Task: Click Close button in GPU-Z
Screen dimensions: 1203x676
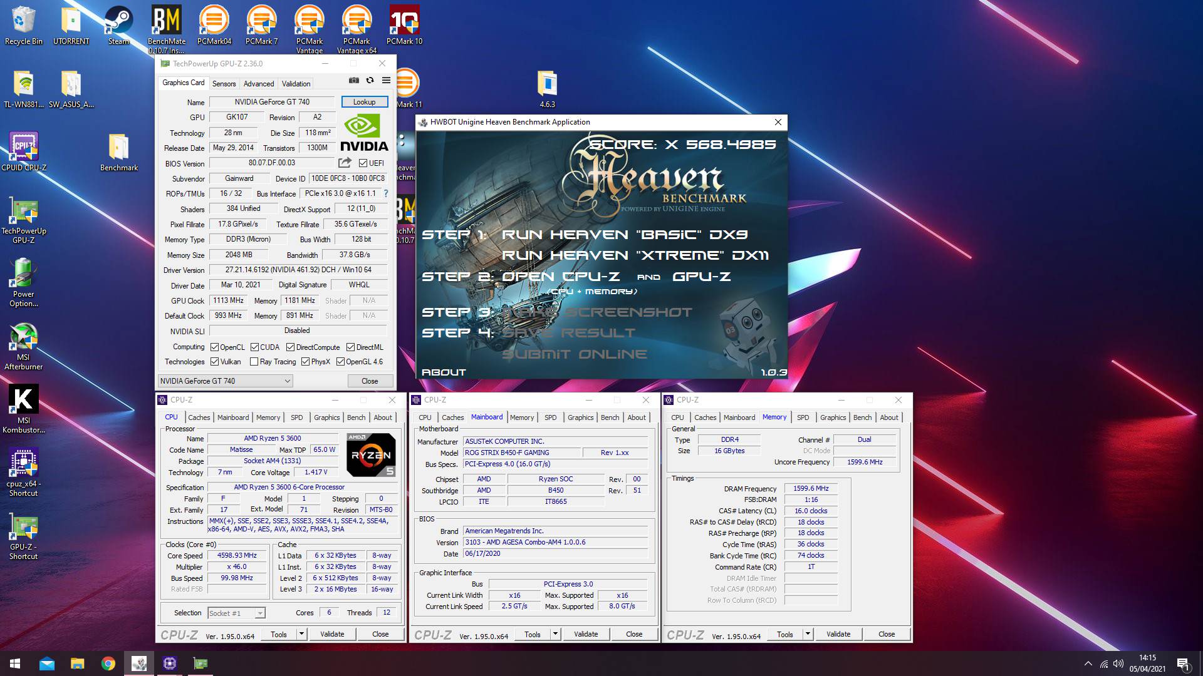Action: (370, 381)
